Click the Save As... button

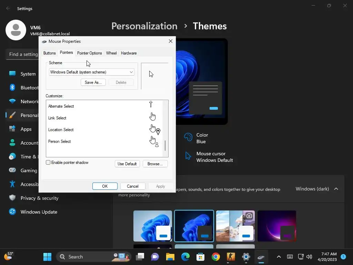tap(93, 82)
